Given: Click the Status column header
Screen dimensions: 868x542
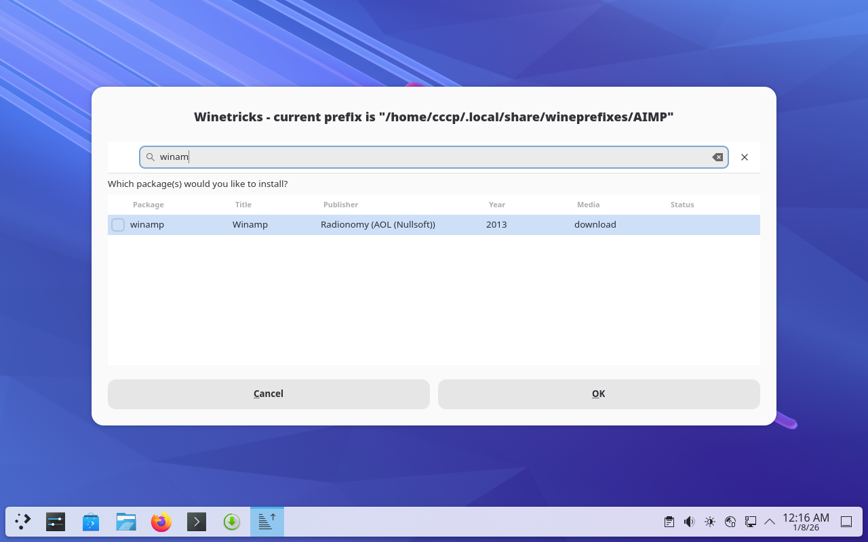Looking at the screenshot, I should click(682, 205).
